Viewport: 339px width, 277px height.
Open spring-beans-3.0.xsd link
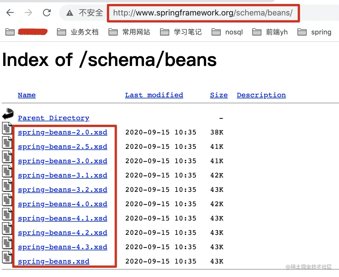(62, 161)
